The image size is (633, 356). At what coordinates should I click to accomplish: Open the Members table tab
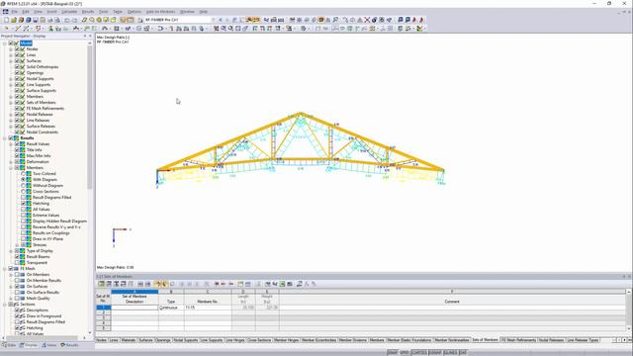coord(377,340)
